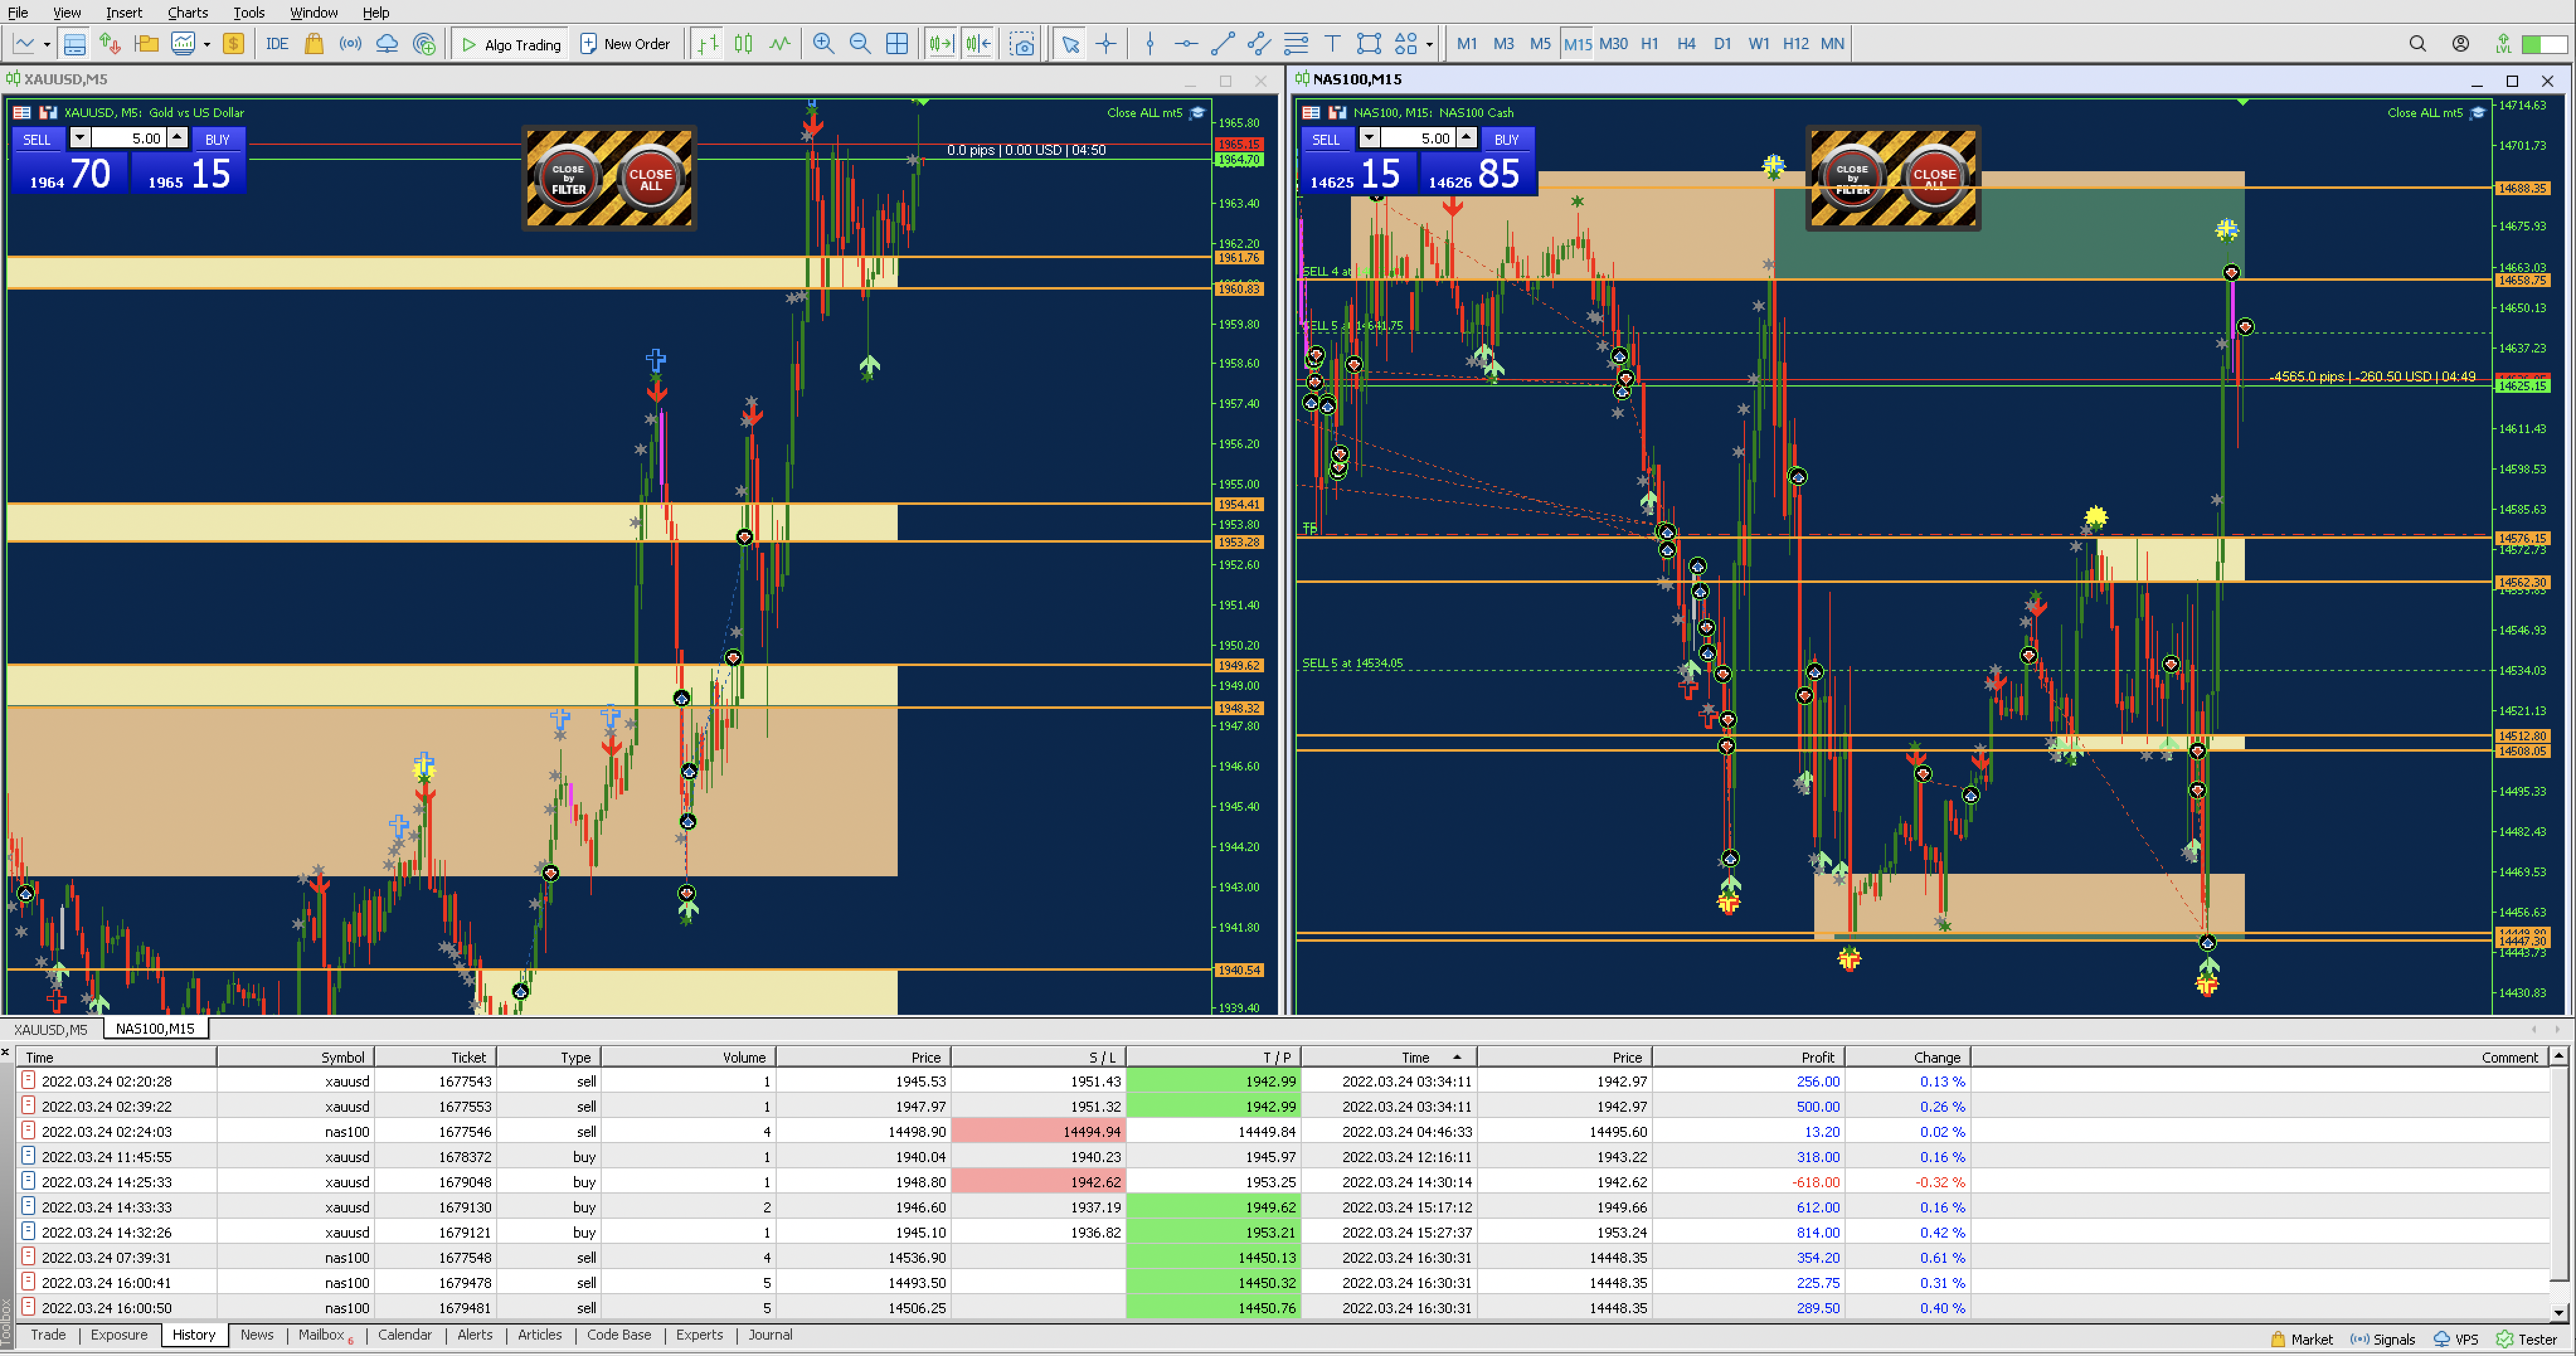Tile chart windows with grid icon
The width and height of the screenshot is (2576, 1356).
point(897,44)
